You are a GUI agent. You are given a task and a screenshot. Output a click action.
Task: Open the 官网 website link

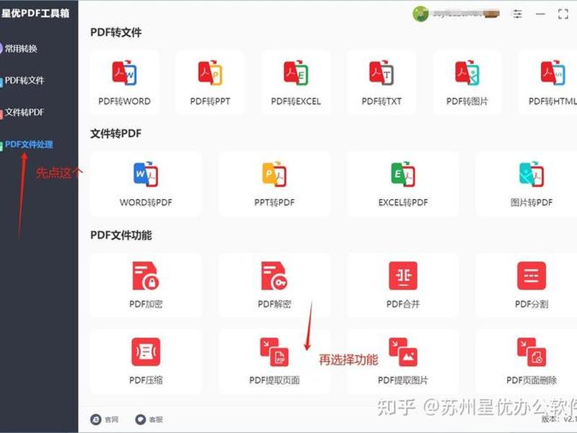105,419
